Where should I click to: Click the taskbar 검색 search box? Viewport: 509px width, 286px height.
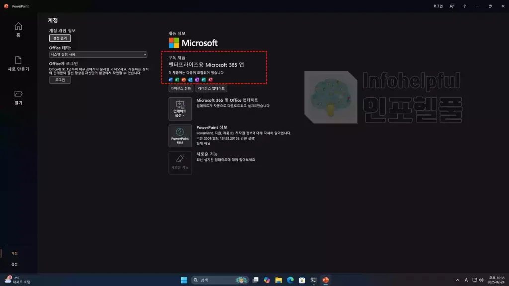click(x=220, y=280)
